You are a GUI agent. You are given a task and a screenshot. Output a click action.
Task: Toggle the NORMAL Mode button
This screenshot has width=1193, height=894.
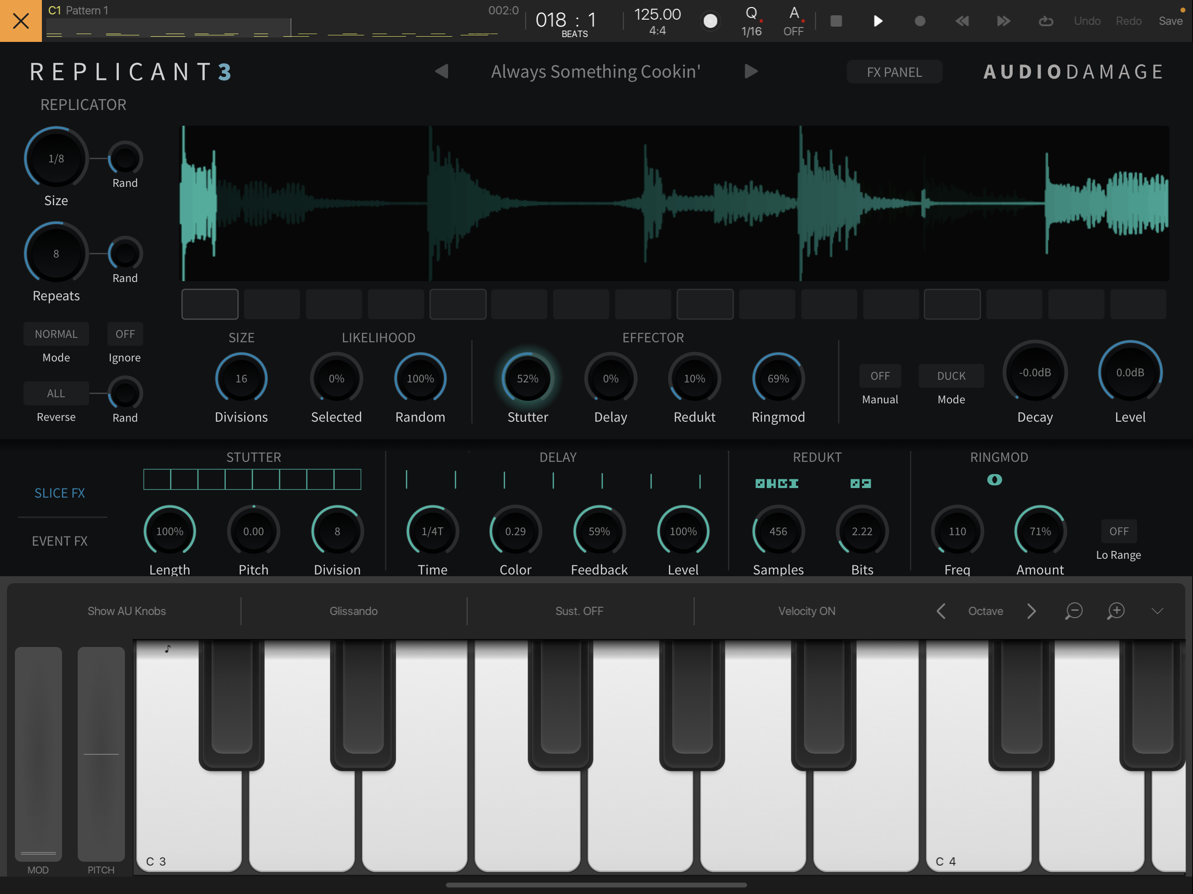point(56,334)
